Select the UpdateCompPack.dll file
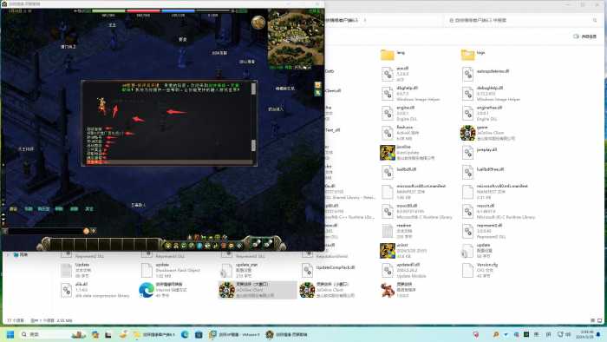 coord(328,270)
